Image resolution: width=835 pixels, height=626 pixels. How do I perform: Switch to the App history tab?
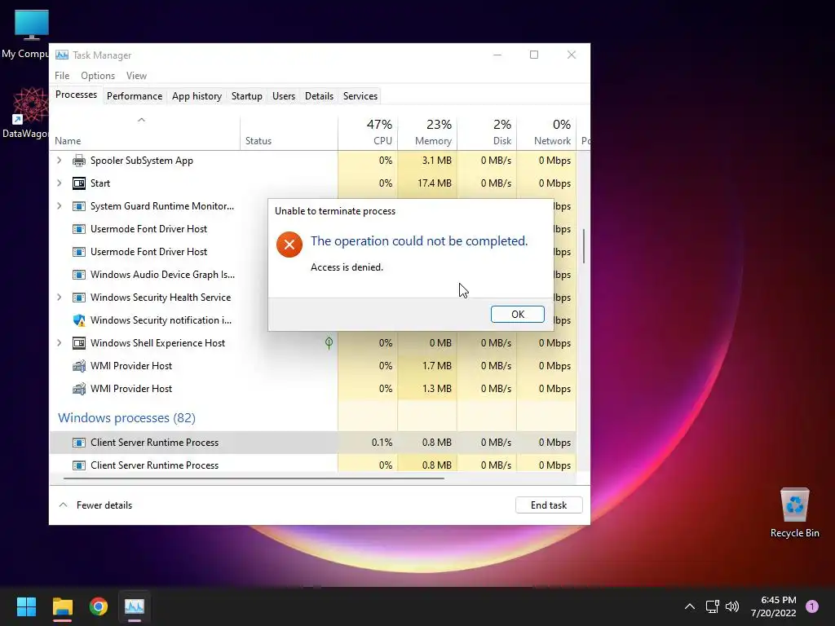197,96
